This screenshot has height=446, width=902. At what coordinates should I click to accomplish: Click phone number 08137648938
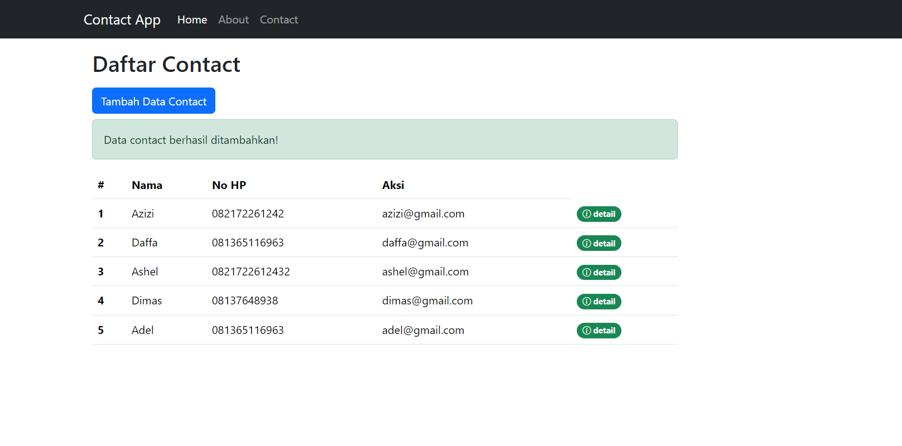[245, 300]
